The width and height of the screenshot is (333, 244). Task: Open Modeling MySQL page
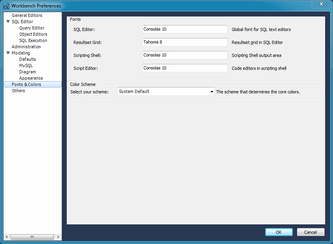(x=26, y=66)
